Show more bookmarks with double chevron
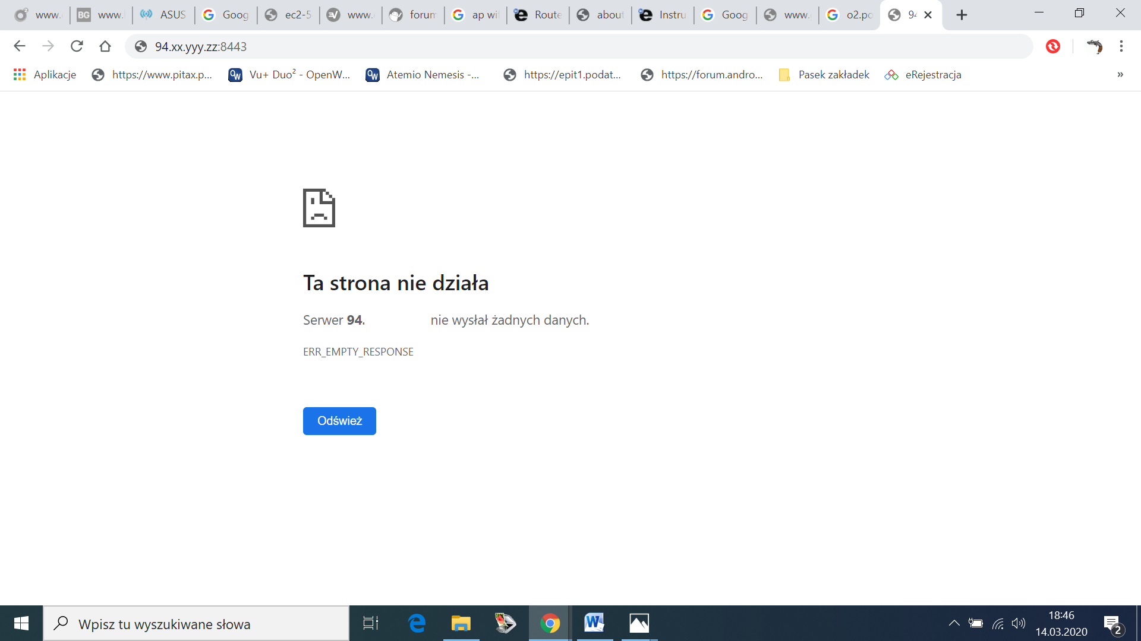Viewport: 1141px width, 641px height. pyautogui.click(x=1120, y=75)
